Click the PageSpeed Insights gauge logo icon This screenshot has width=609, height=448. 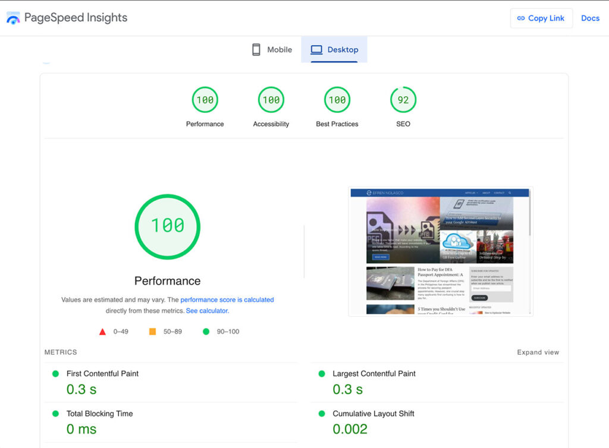13,18
